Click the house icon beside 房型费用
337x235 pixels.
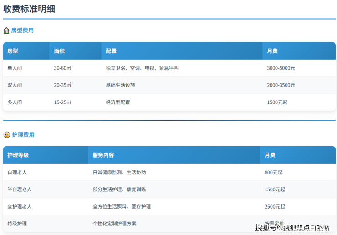point(6,31)
